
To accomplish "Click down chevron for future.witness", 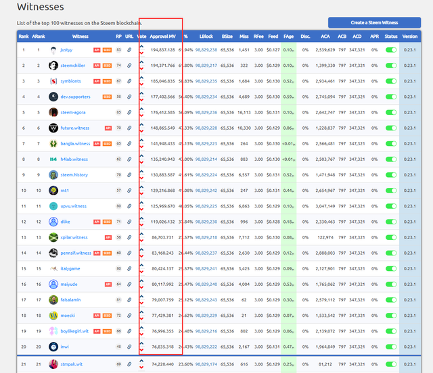I will pyautogui.click(x=141, y=132).
